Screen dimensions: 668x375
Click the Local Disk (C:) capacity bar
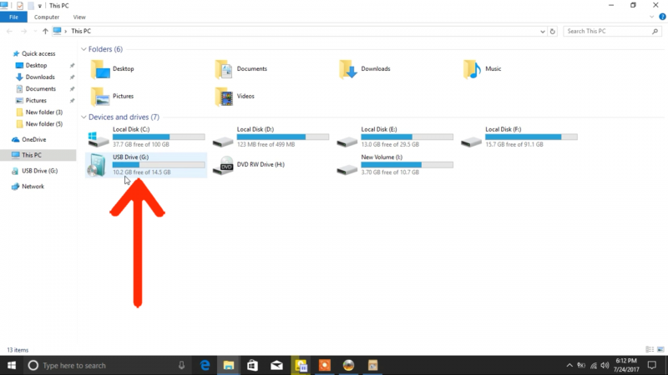[x=159, y=137]
